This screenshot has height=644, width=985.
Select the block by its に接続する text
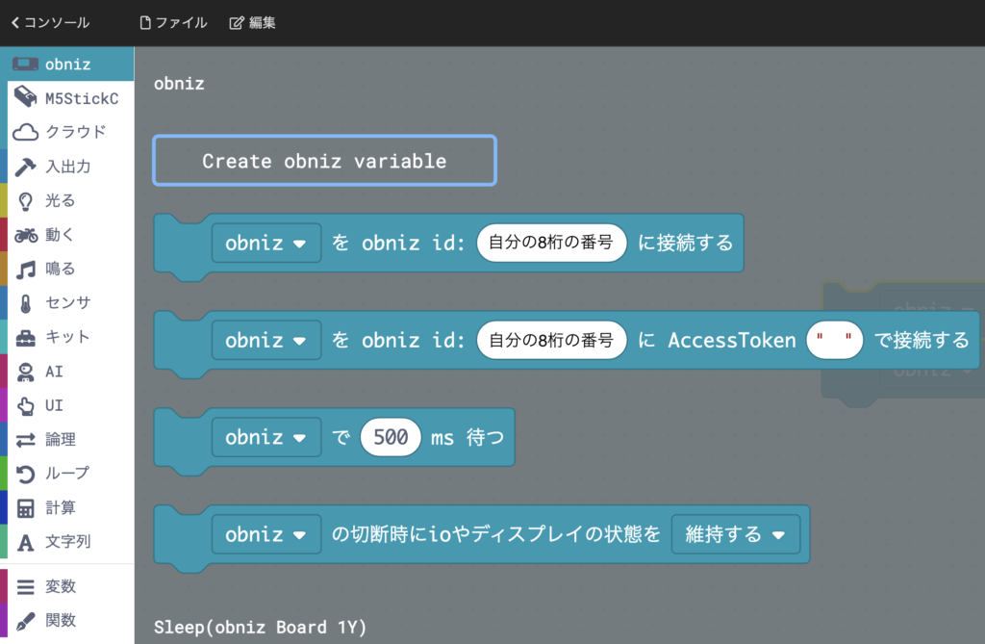685,243
